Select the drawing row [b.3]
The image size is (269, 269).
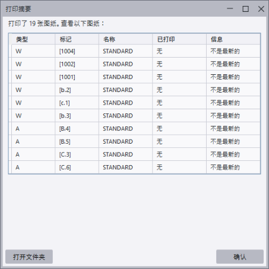[x=136, y=116]
